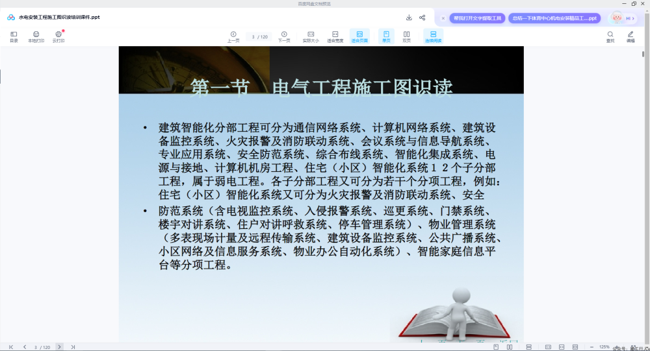Click the 125% zoom level value
Viewport: 650px width, 351px height.
pos(604,347)
